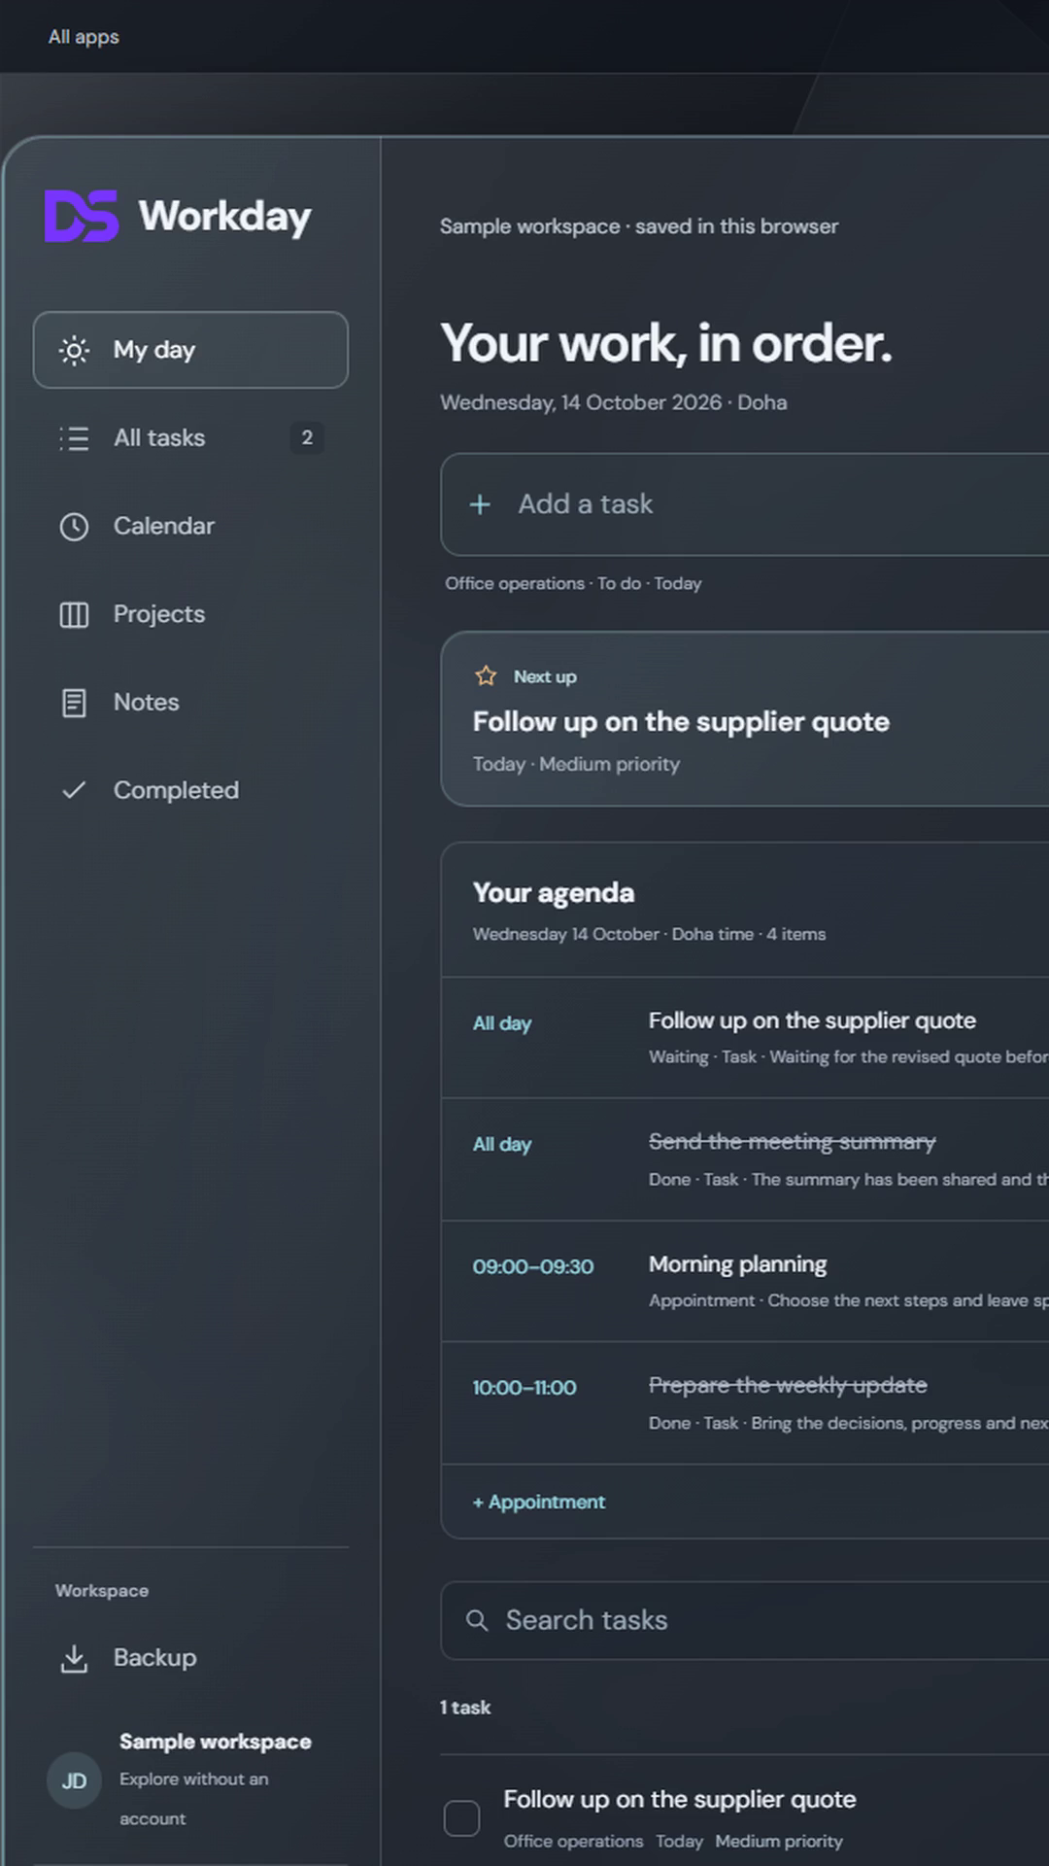The height and width of the screenshot is (1866, 1049).
Task: Open the Notes section
Action: [x=190, y=703]
